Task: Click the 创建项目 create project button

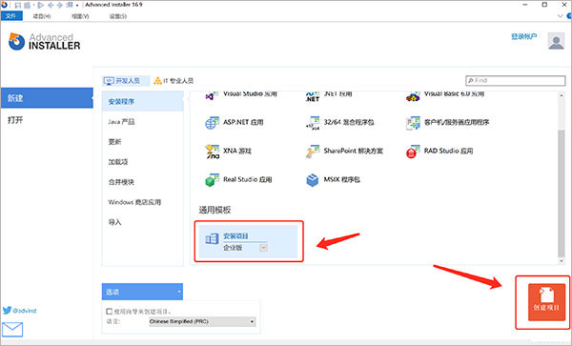Action: [x=546, y=302]
